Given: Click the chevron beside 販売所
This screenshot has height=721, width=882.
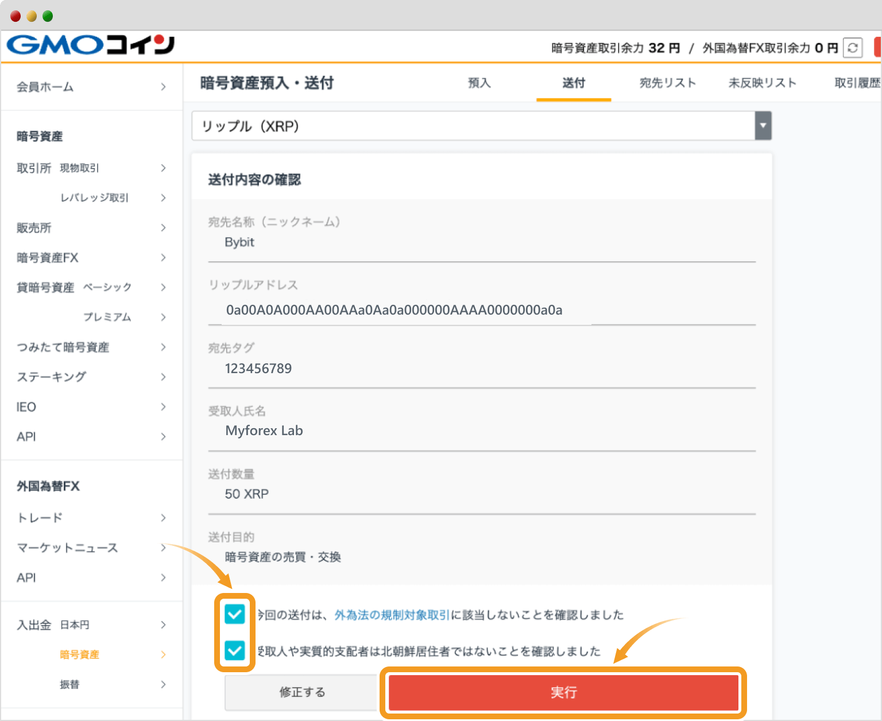Looking at the screenshot, I should tap(164, 227).
